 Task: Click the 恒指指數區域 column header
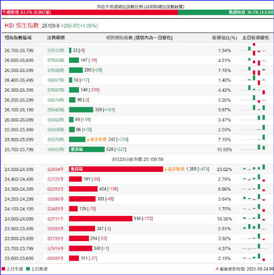pos(18,38)
